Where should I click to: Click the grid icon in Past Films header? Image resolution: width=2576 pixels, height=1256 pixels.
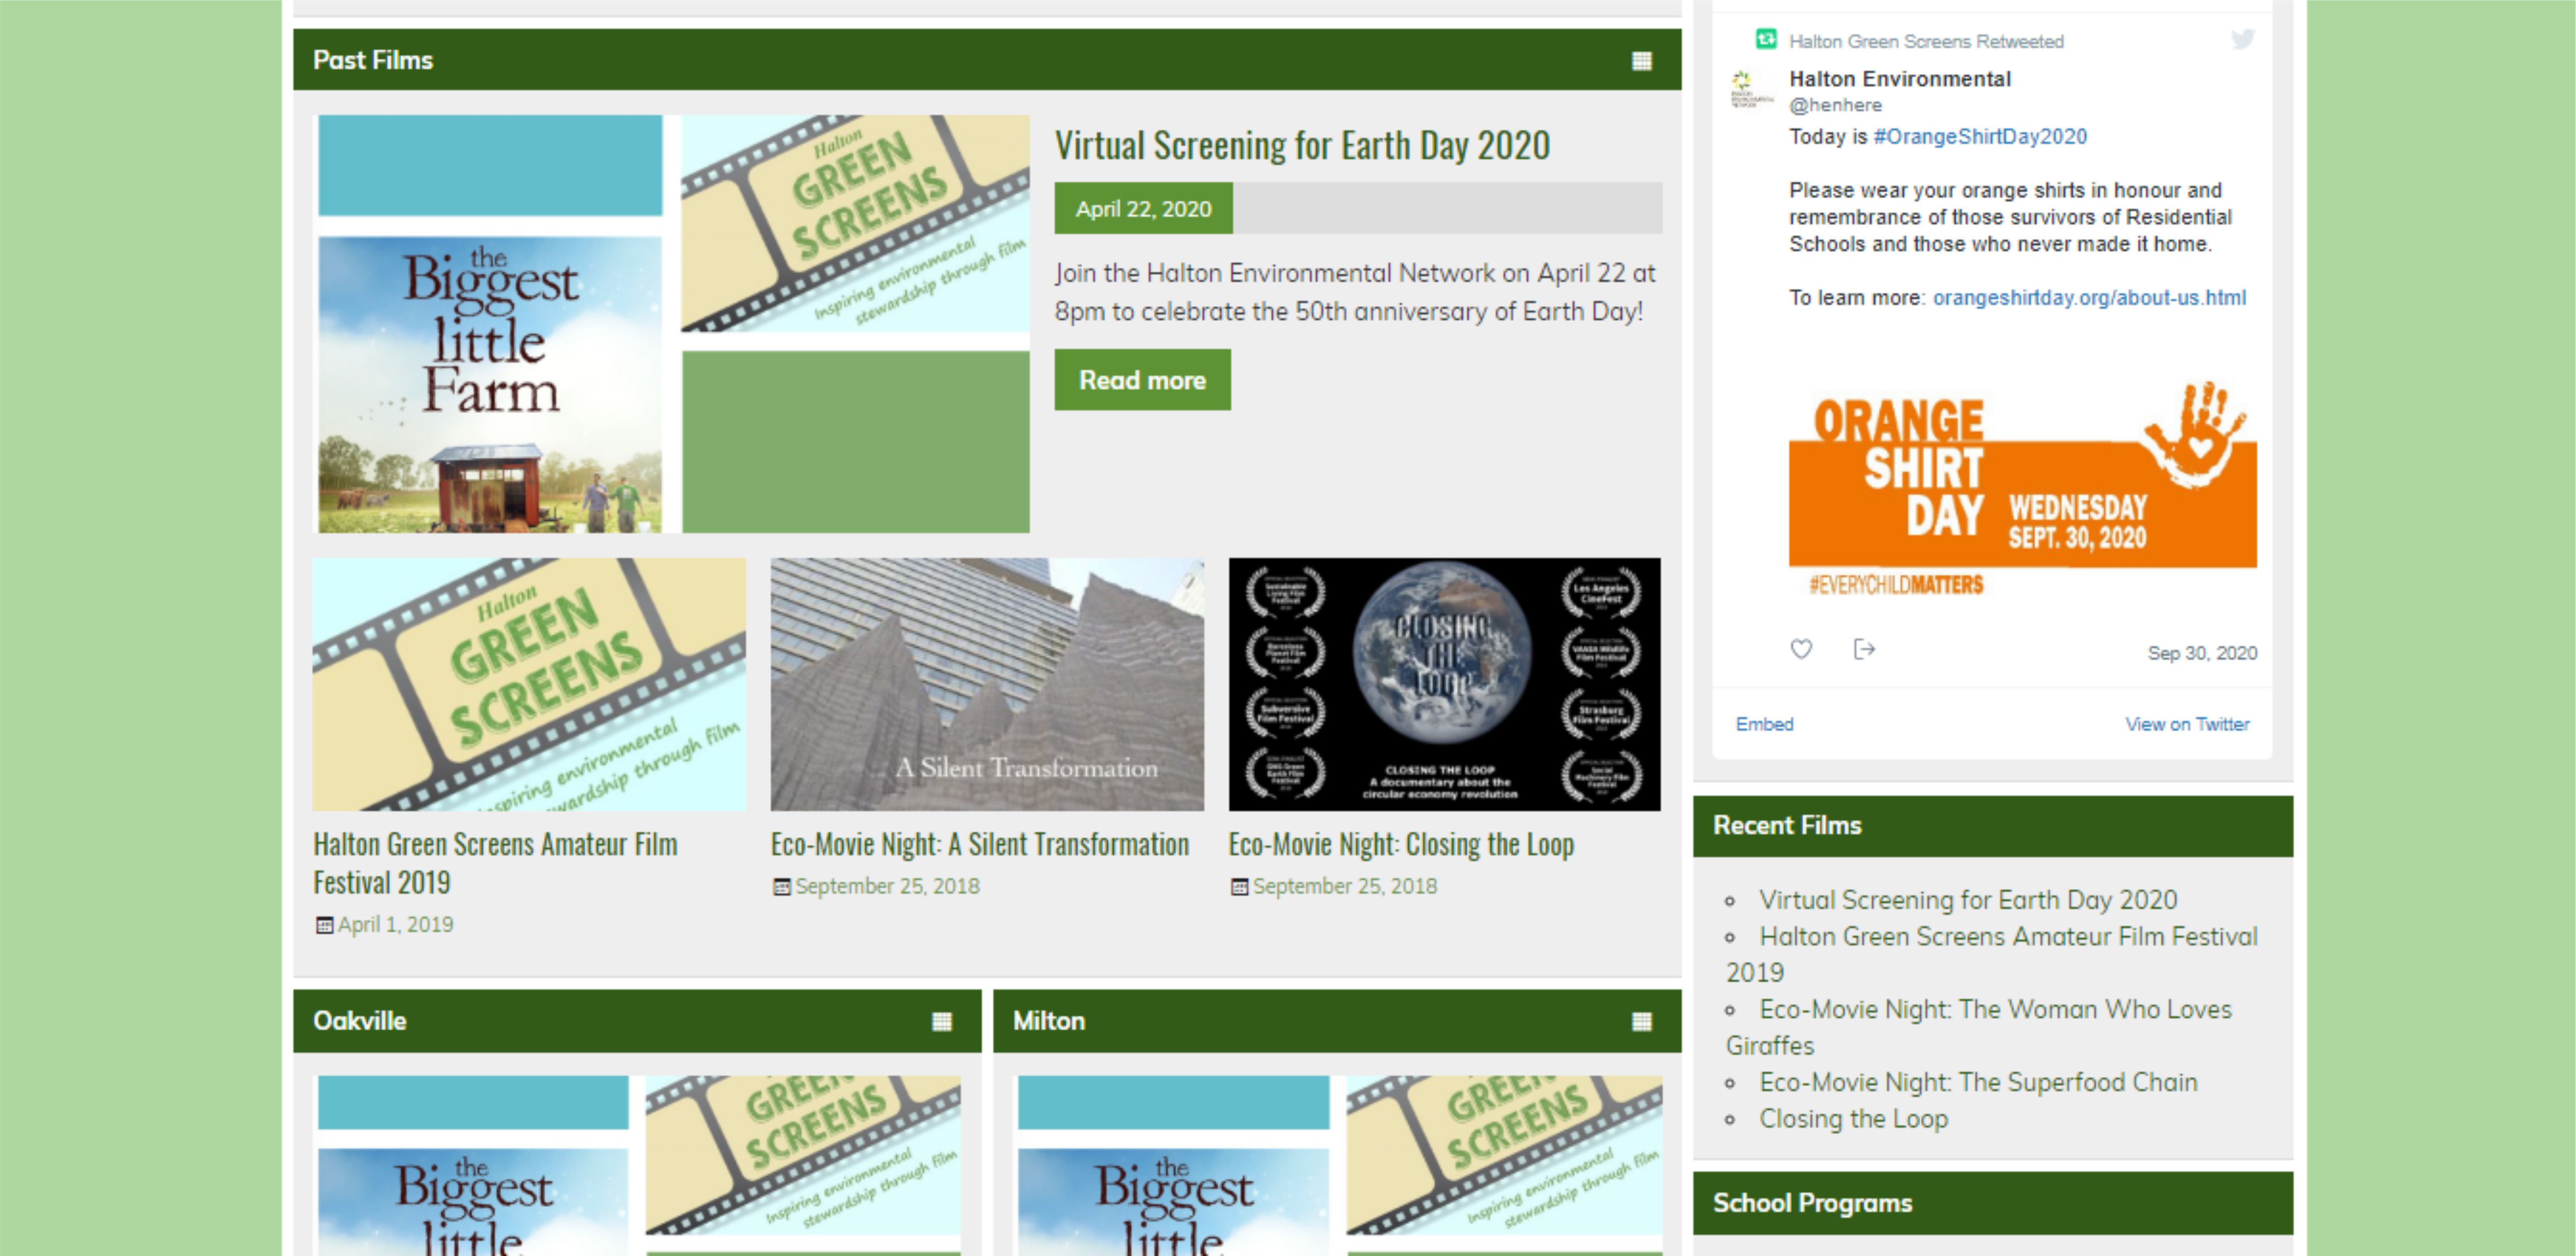1641,61
